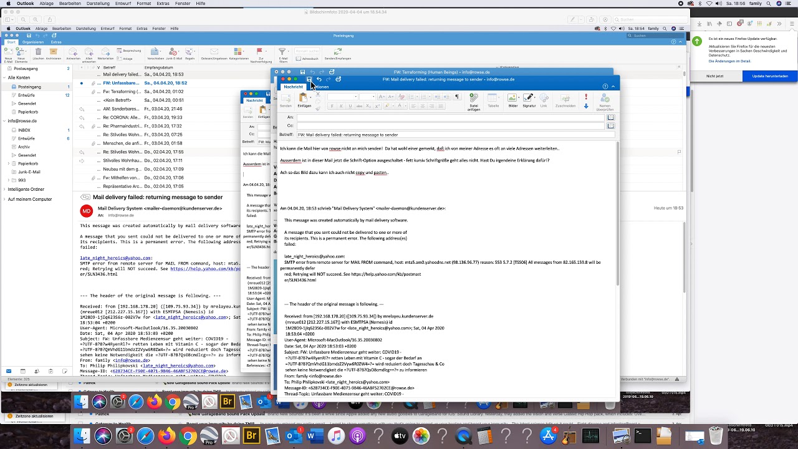Click the E-Mail filtern funnel icon

click(x=282, y=52)
